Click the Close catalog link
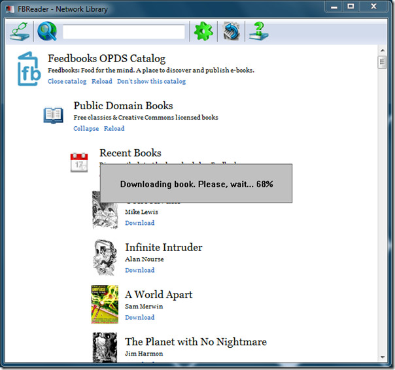 (67, 81)
